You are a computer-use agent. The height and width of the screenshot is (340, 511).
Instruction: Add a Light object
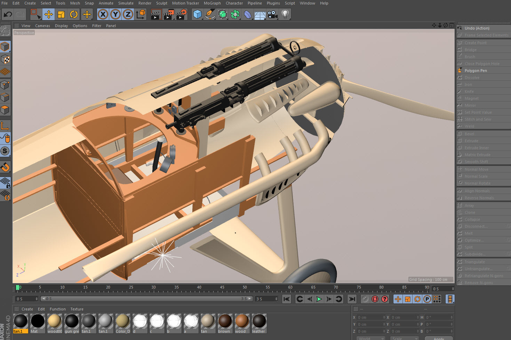285,14
